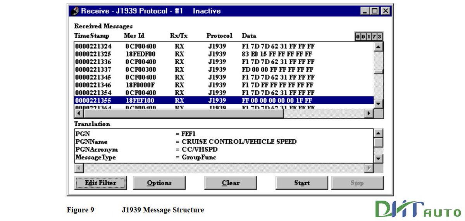Screen dimensions: 465x221
Task: Click the down arrow of messages scrollbar
Action: pyautogui.click(x=379, y=104)
